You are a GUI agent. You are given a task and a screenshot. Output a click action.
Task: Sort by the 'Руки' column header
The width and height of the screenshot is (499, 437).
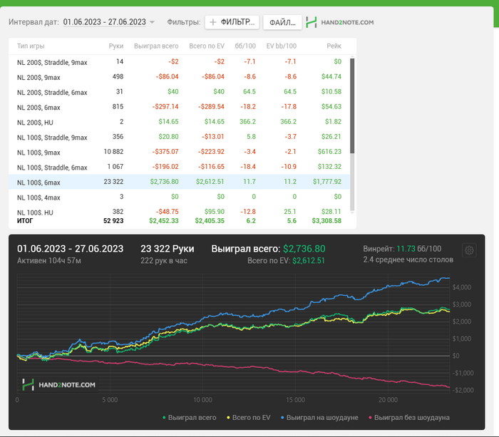(x=116, y=46)
